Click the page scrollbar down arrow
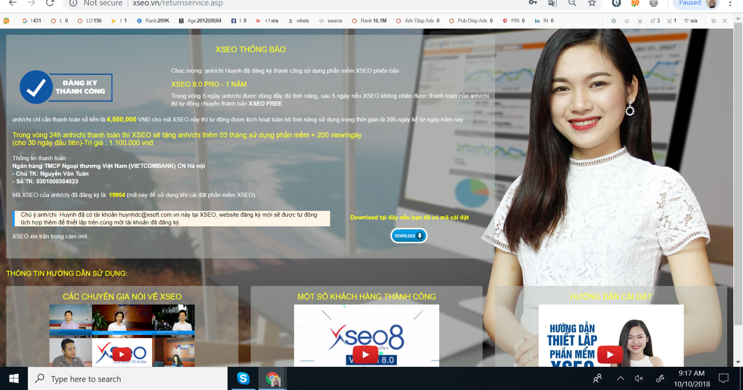This screenshot has width=743, height=390. pyautogui.click(x=738, y=362)
